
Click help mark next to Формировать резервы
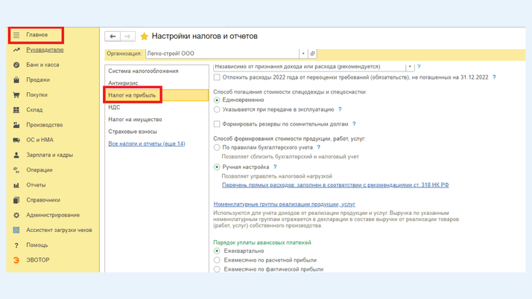pos(354,124)
